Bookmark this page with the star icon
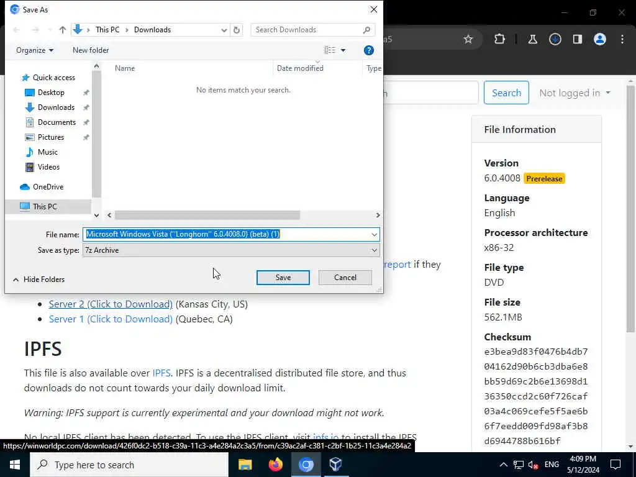The width and height of the screenshot is (636, 477). coord(468,39)
